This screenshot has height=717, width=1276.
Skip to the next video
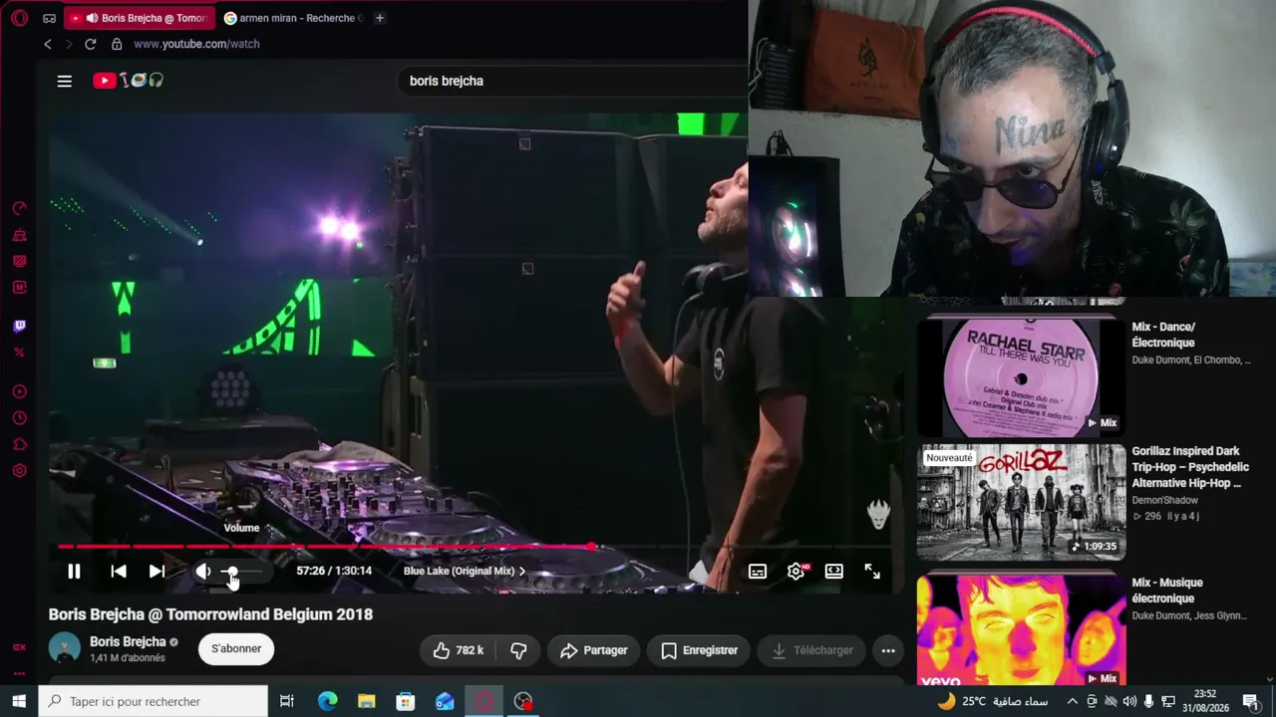pos(157,571)
